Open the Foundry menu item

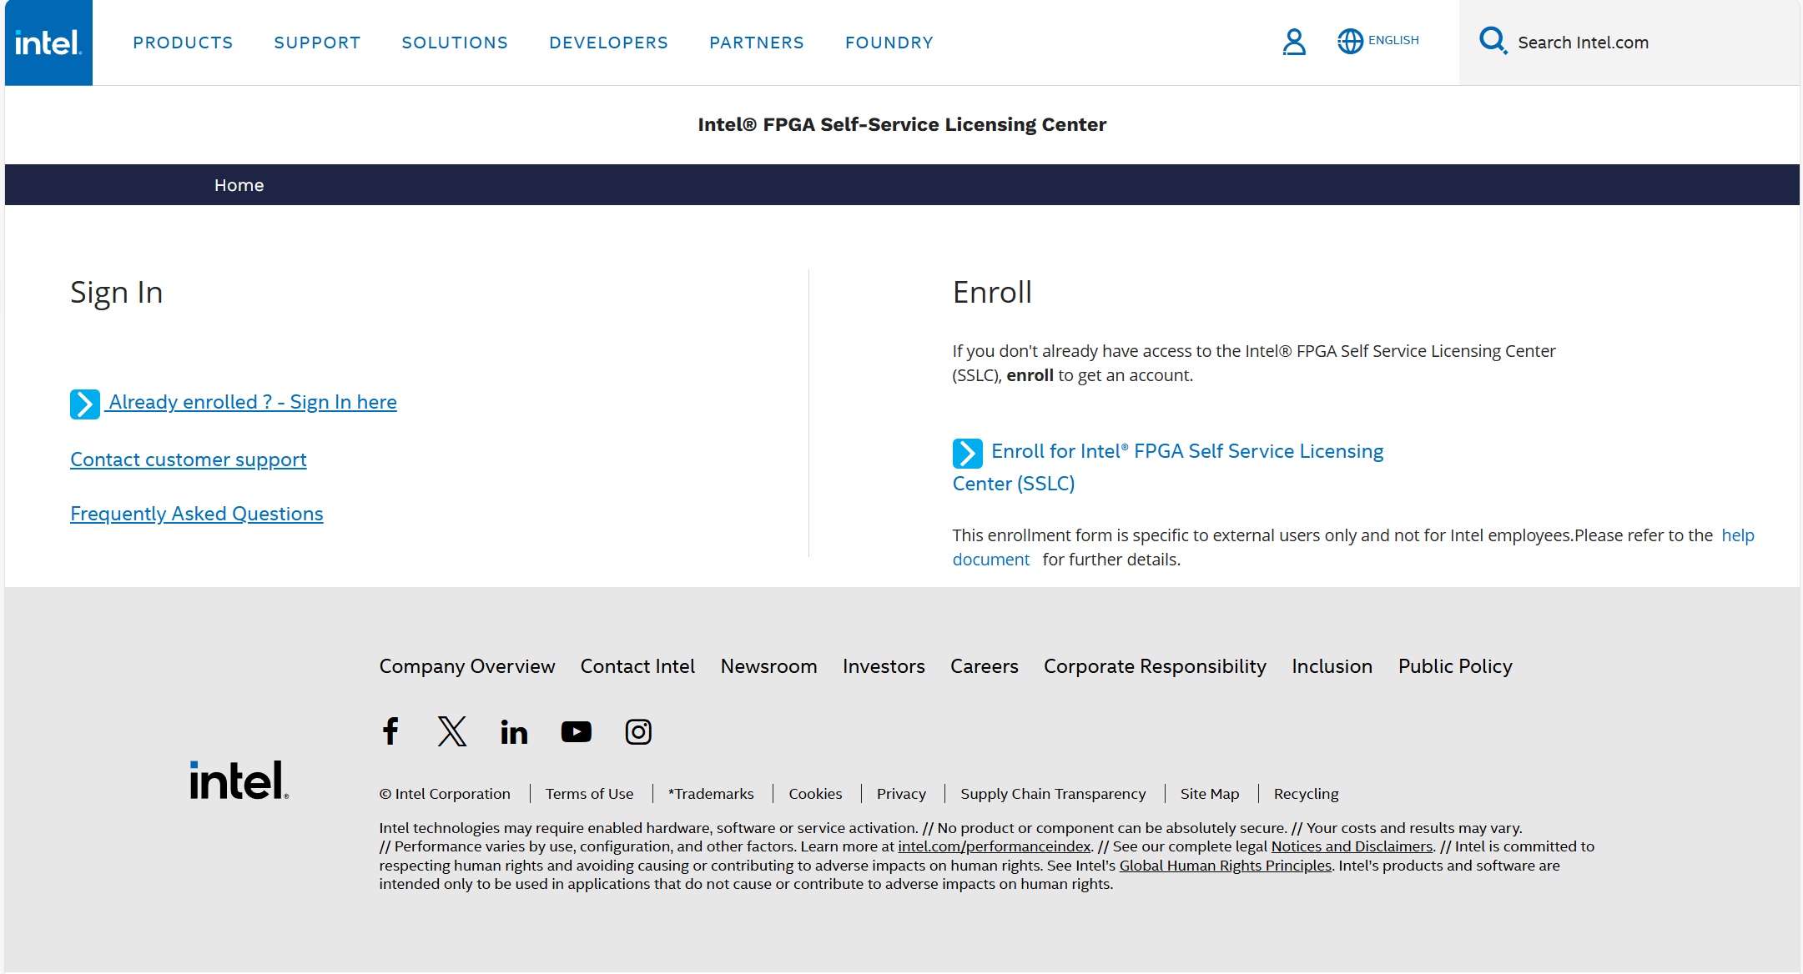click(x=889, y=43)
